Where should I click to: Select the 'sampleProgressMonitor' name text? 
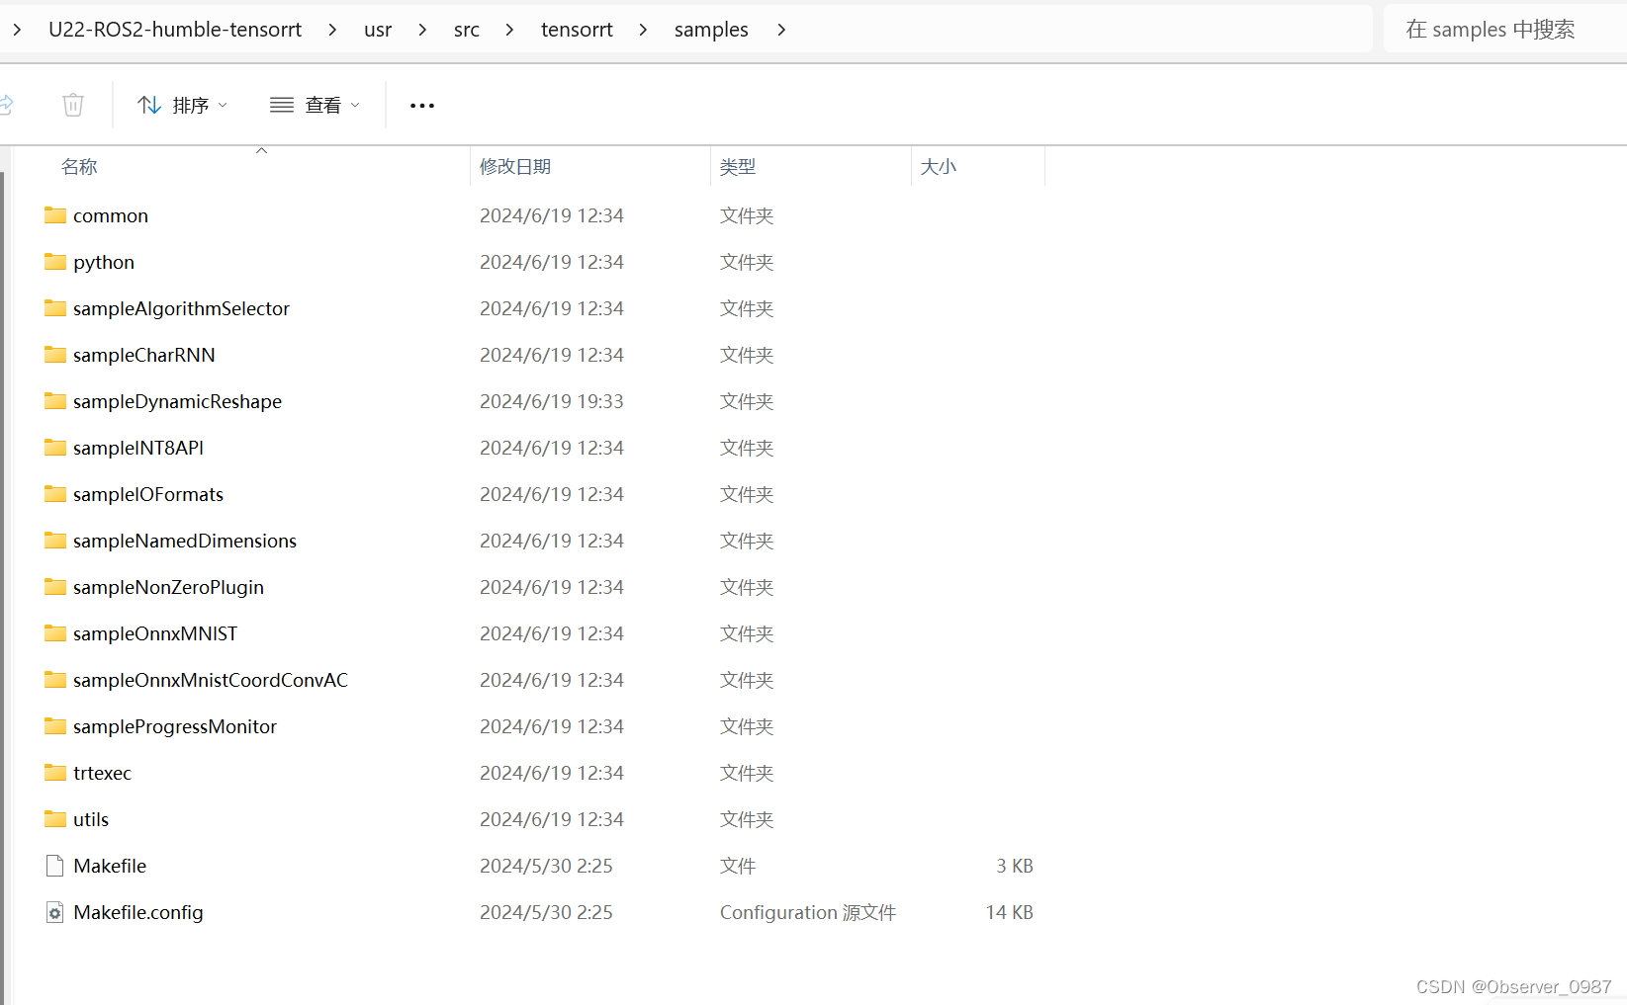(175, 727)
